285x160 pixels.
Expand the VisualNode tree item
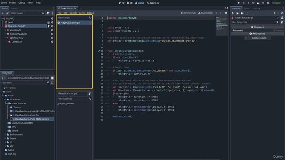pyautogui.click(x=6, y=30)
